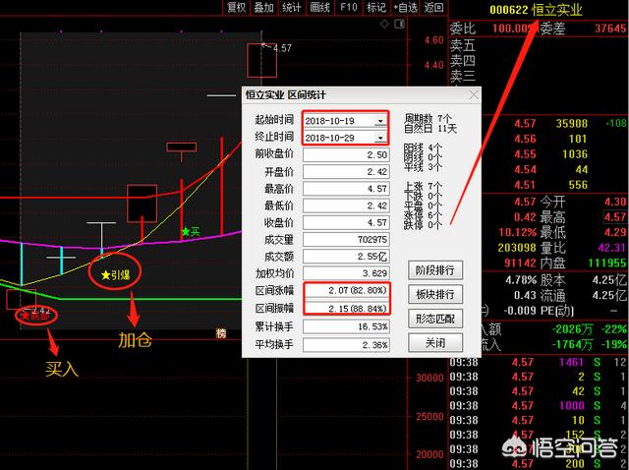Open F10 company info

click(349, 7)
